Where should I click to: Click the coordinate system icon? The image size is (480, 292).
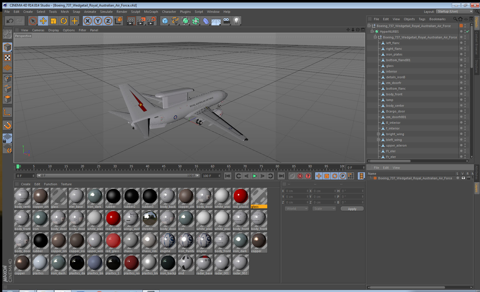tap(118, 21)
